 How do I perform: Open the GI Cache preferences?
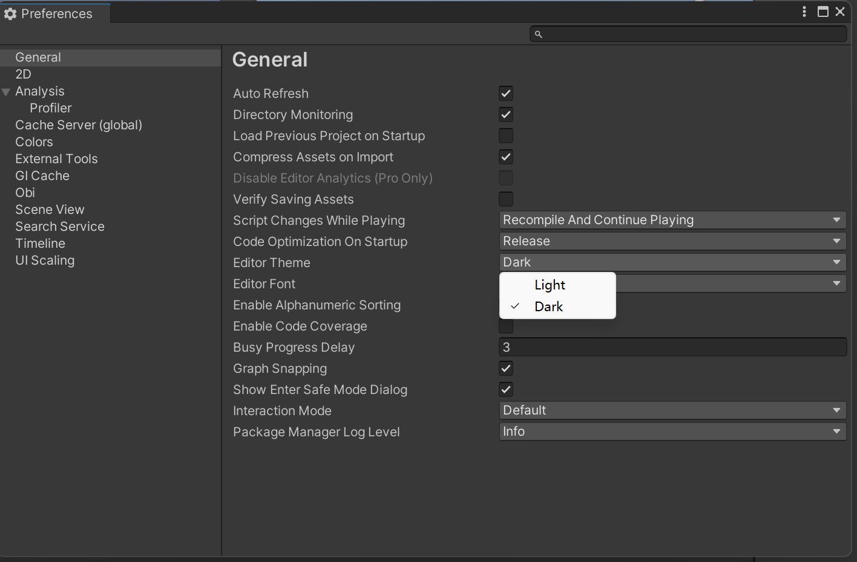[42, 176]
